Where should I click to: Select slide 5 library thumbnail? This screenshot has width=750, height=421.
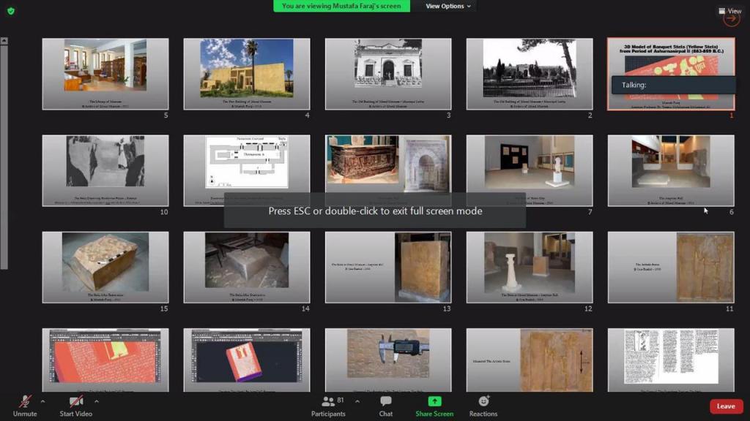point(105,73)
